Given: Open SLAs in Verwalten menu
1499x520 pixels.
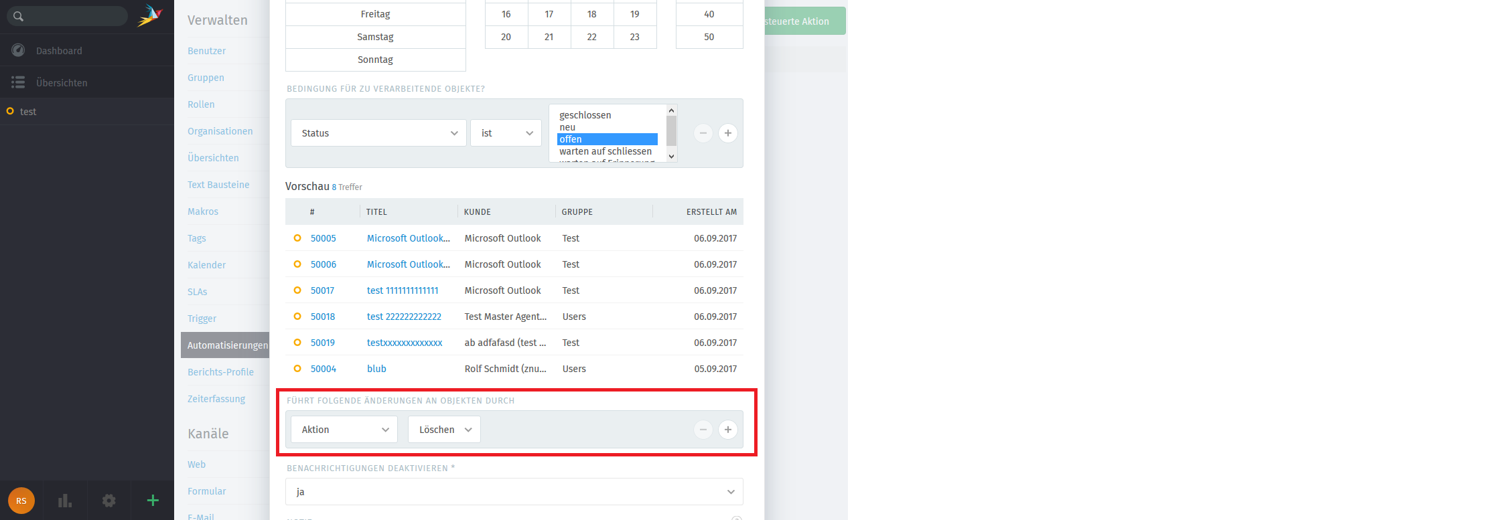Looking at the screenshot, I should point(198,292).
